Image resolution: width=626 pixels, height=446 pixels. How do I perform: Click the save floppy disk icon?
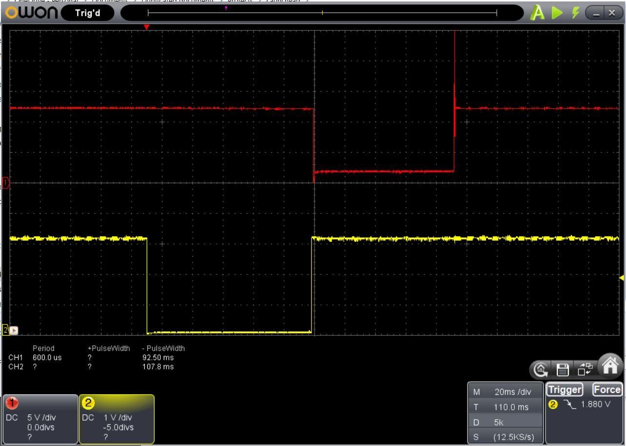click(x=563, y=371)
